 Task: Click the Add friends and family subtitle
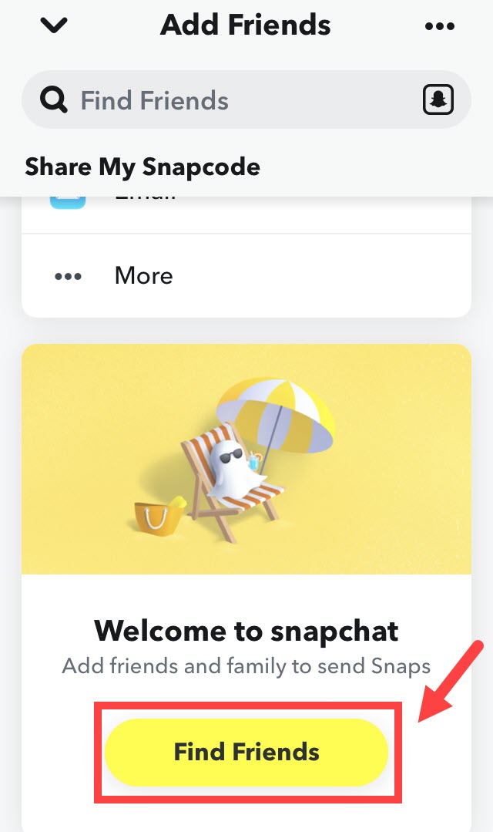246,666
